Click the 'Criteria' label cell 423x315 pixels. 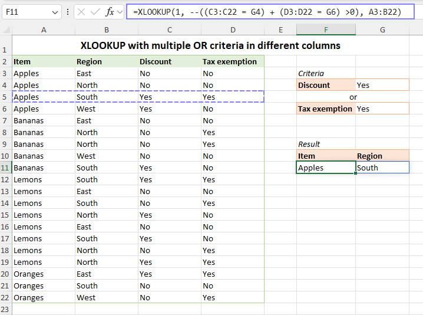326,74
